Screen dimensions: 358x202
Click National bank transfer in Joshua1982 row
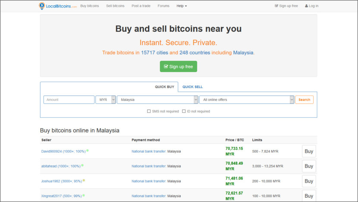[149, 181]
